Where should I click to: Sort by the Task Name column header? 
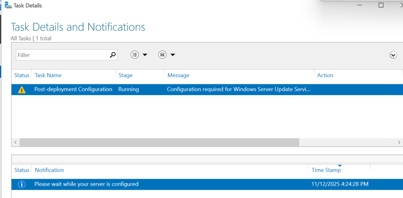48,75
